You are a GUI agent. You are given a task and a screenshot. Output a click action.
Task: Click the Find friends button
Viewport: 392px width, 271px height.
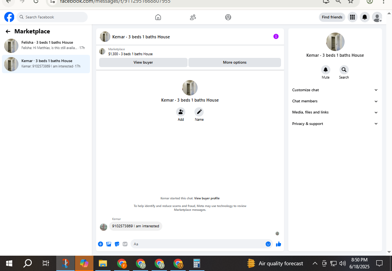[x=332, y=17]
